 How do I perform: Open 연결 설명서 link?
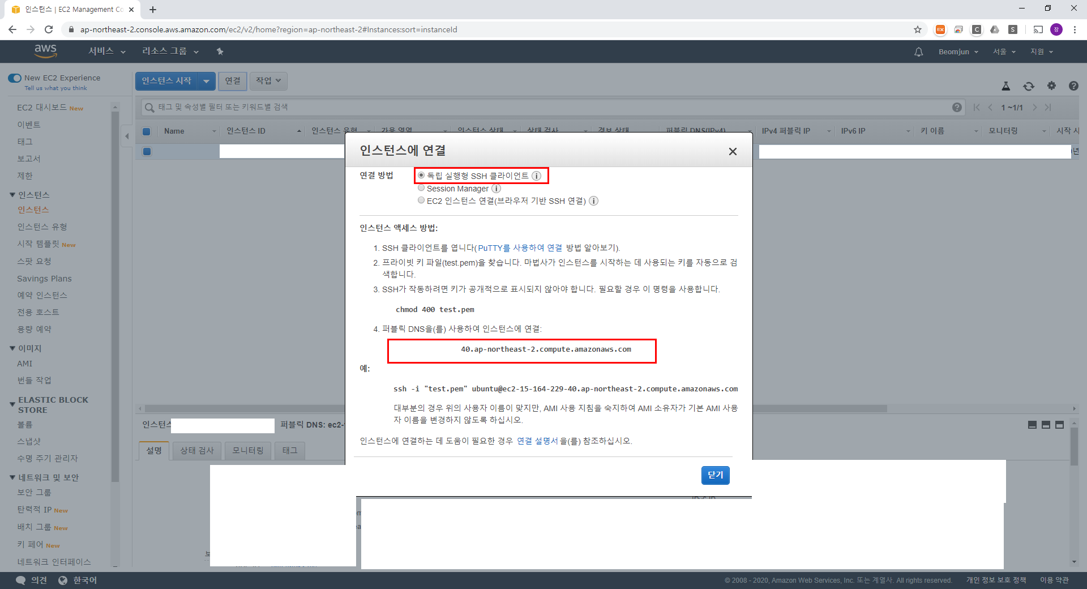tap(537, 441)
